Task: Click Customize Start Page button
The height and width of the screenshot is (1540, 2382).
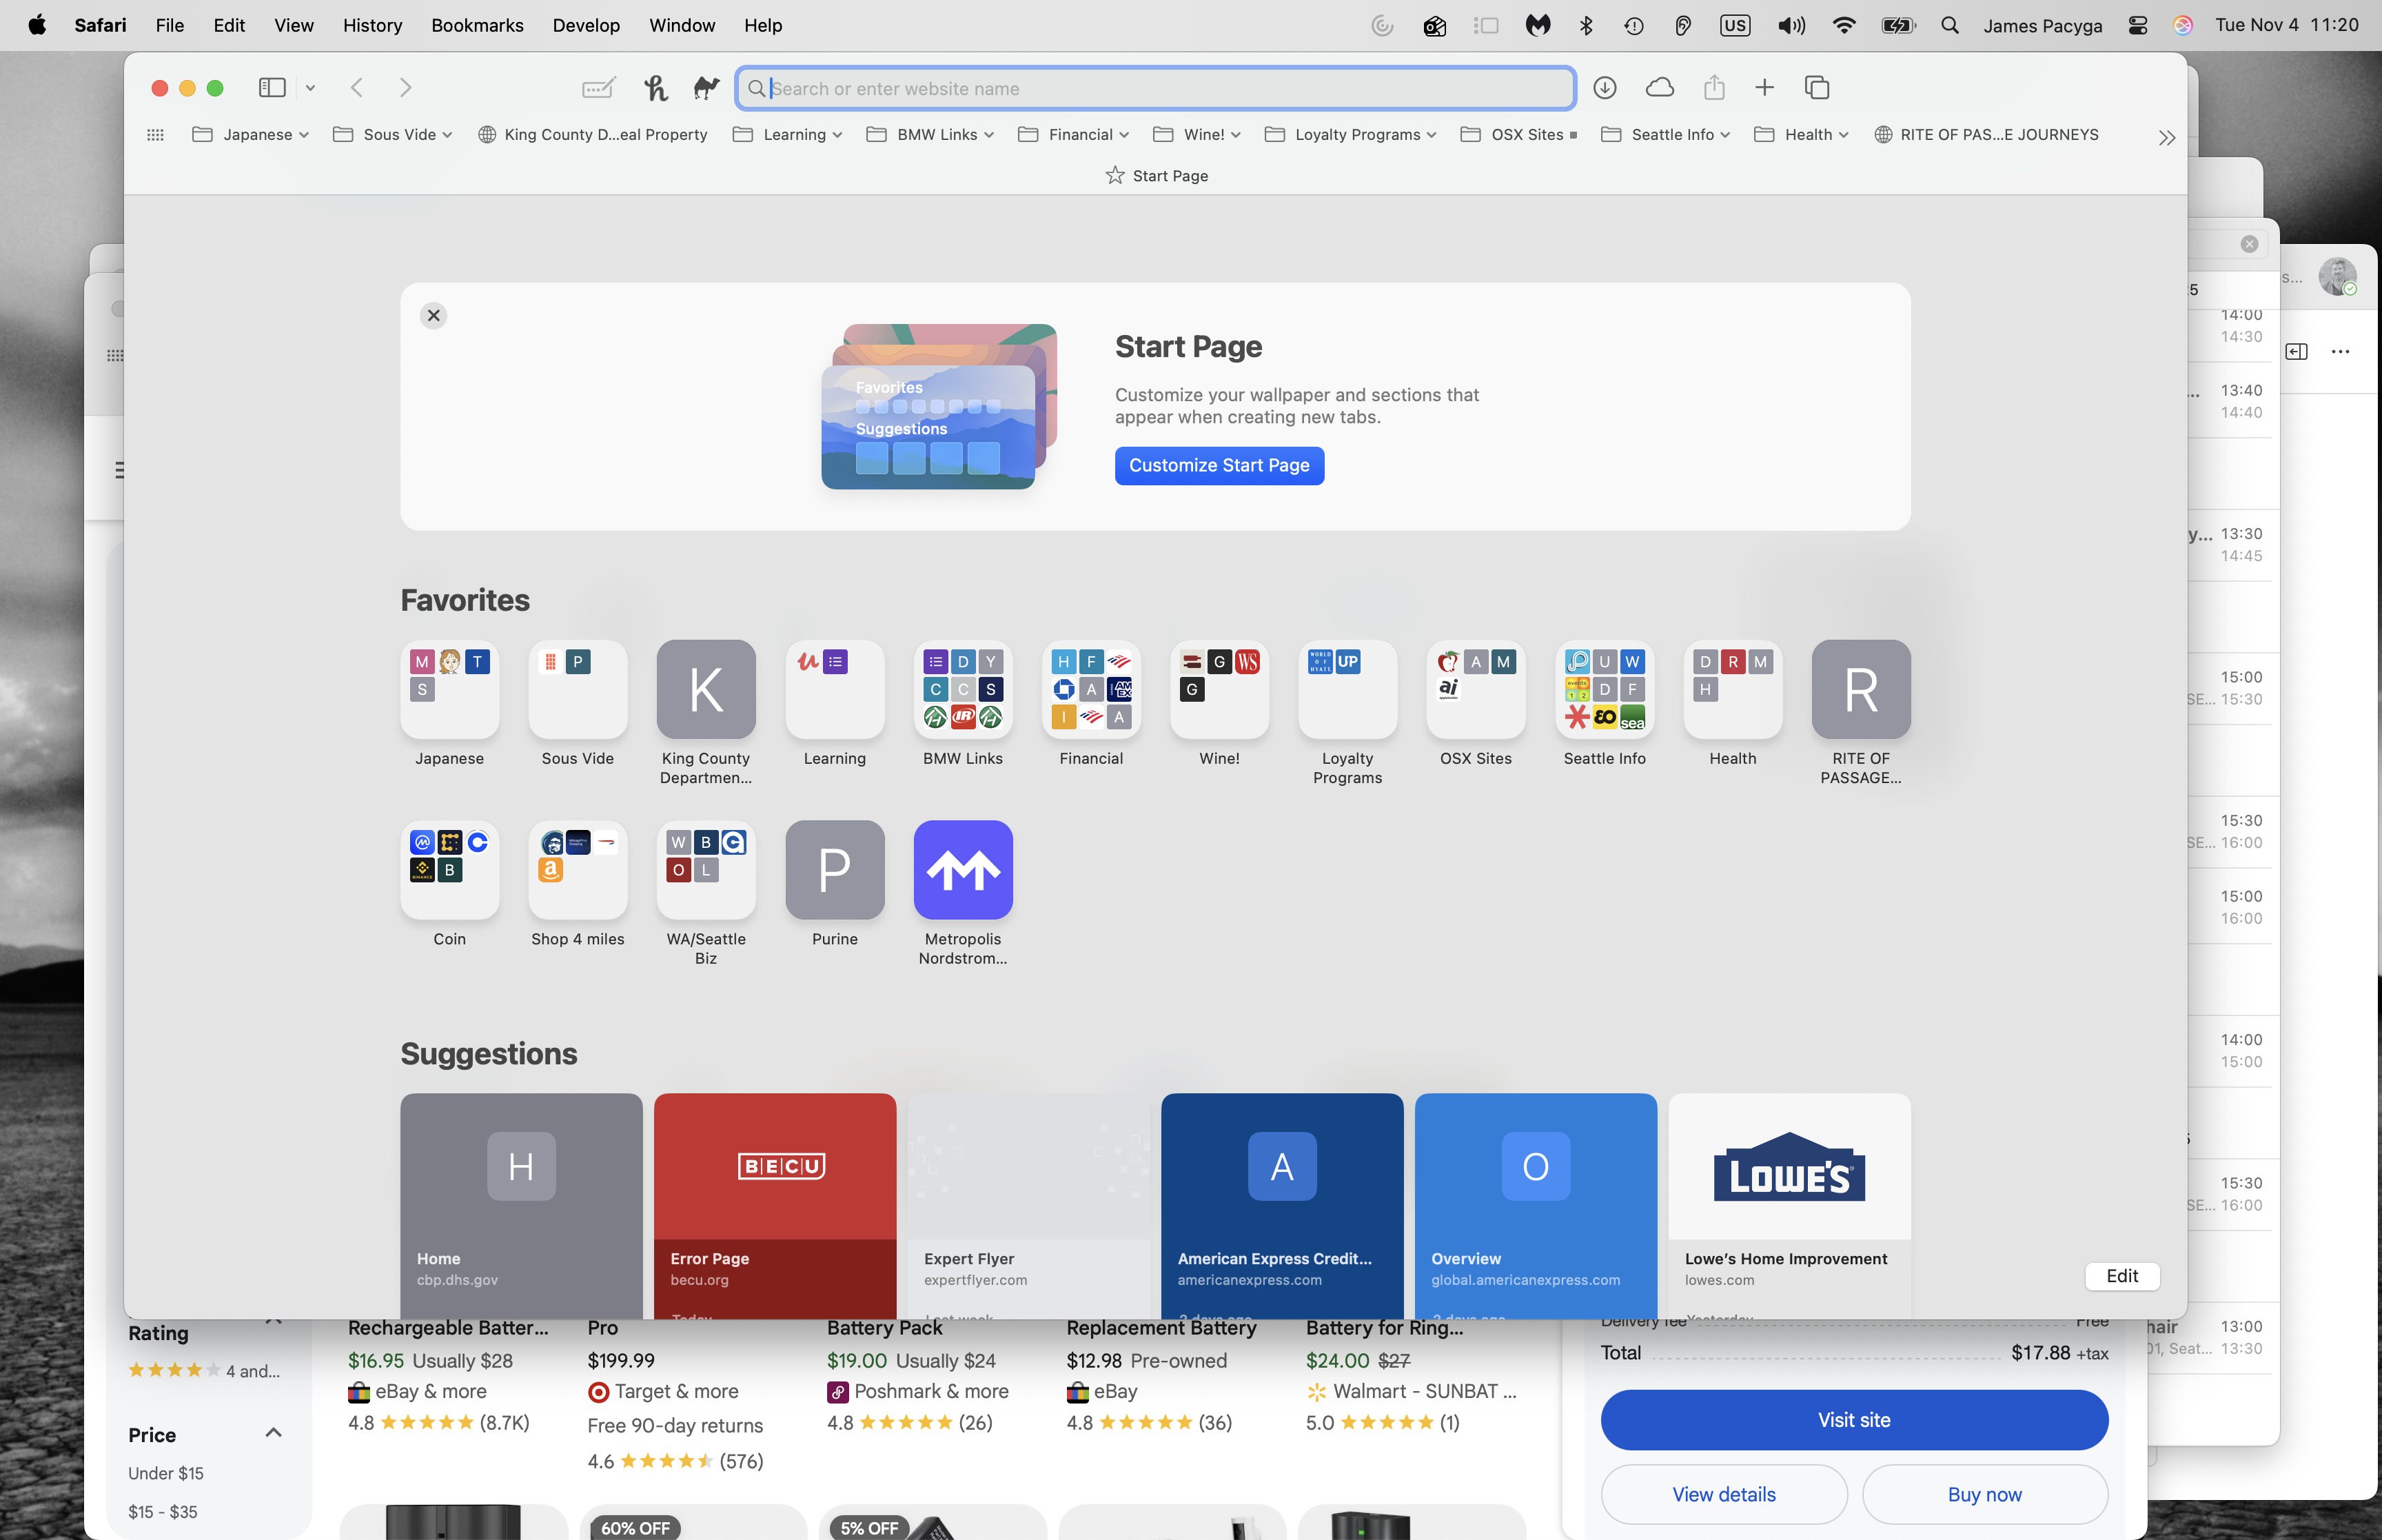Action: click(x=1219, y=465)
